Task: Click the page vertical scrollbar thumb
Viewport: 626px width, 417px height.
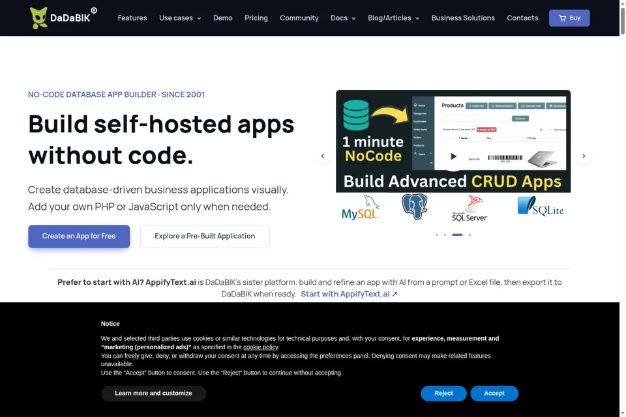Action: tap(622, 21)
